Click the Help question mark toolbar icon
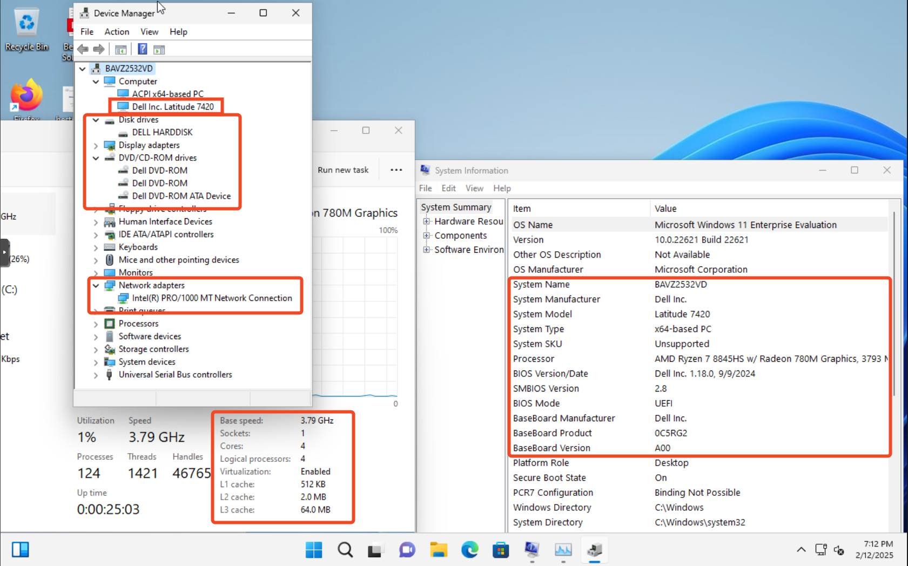Image resolution: width=908 pixels, height=566 pixels. pos(142,49)
